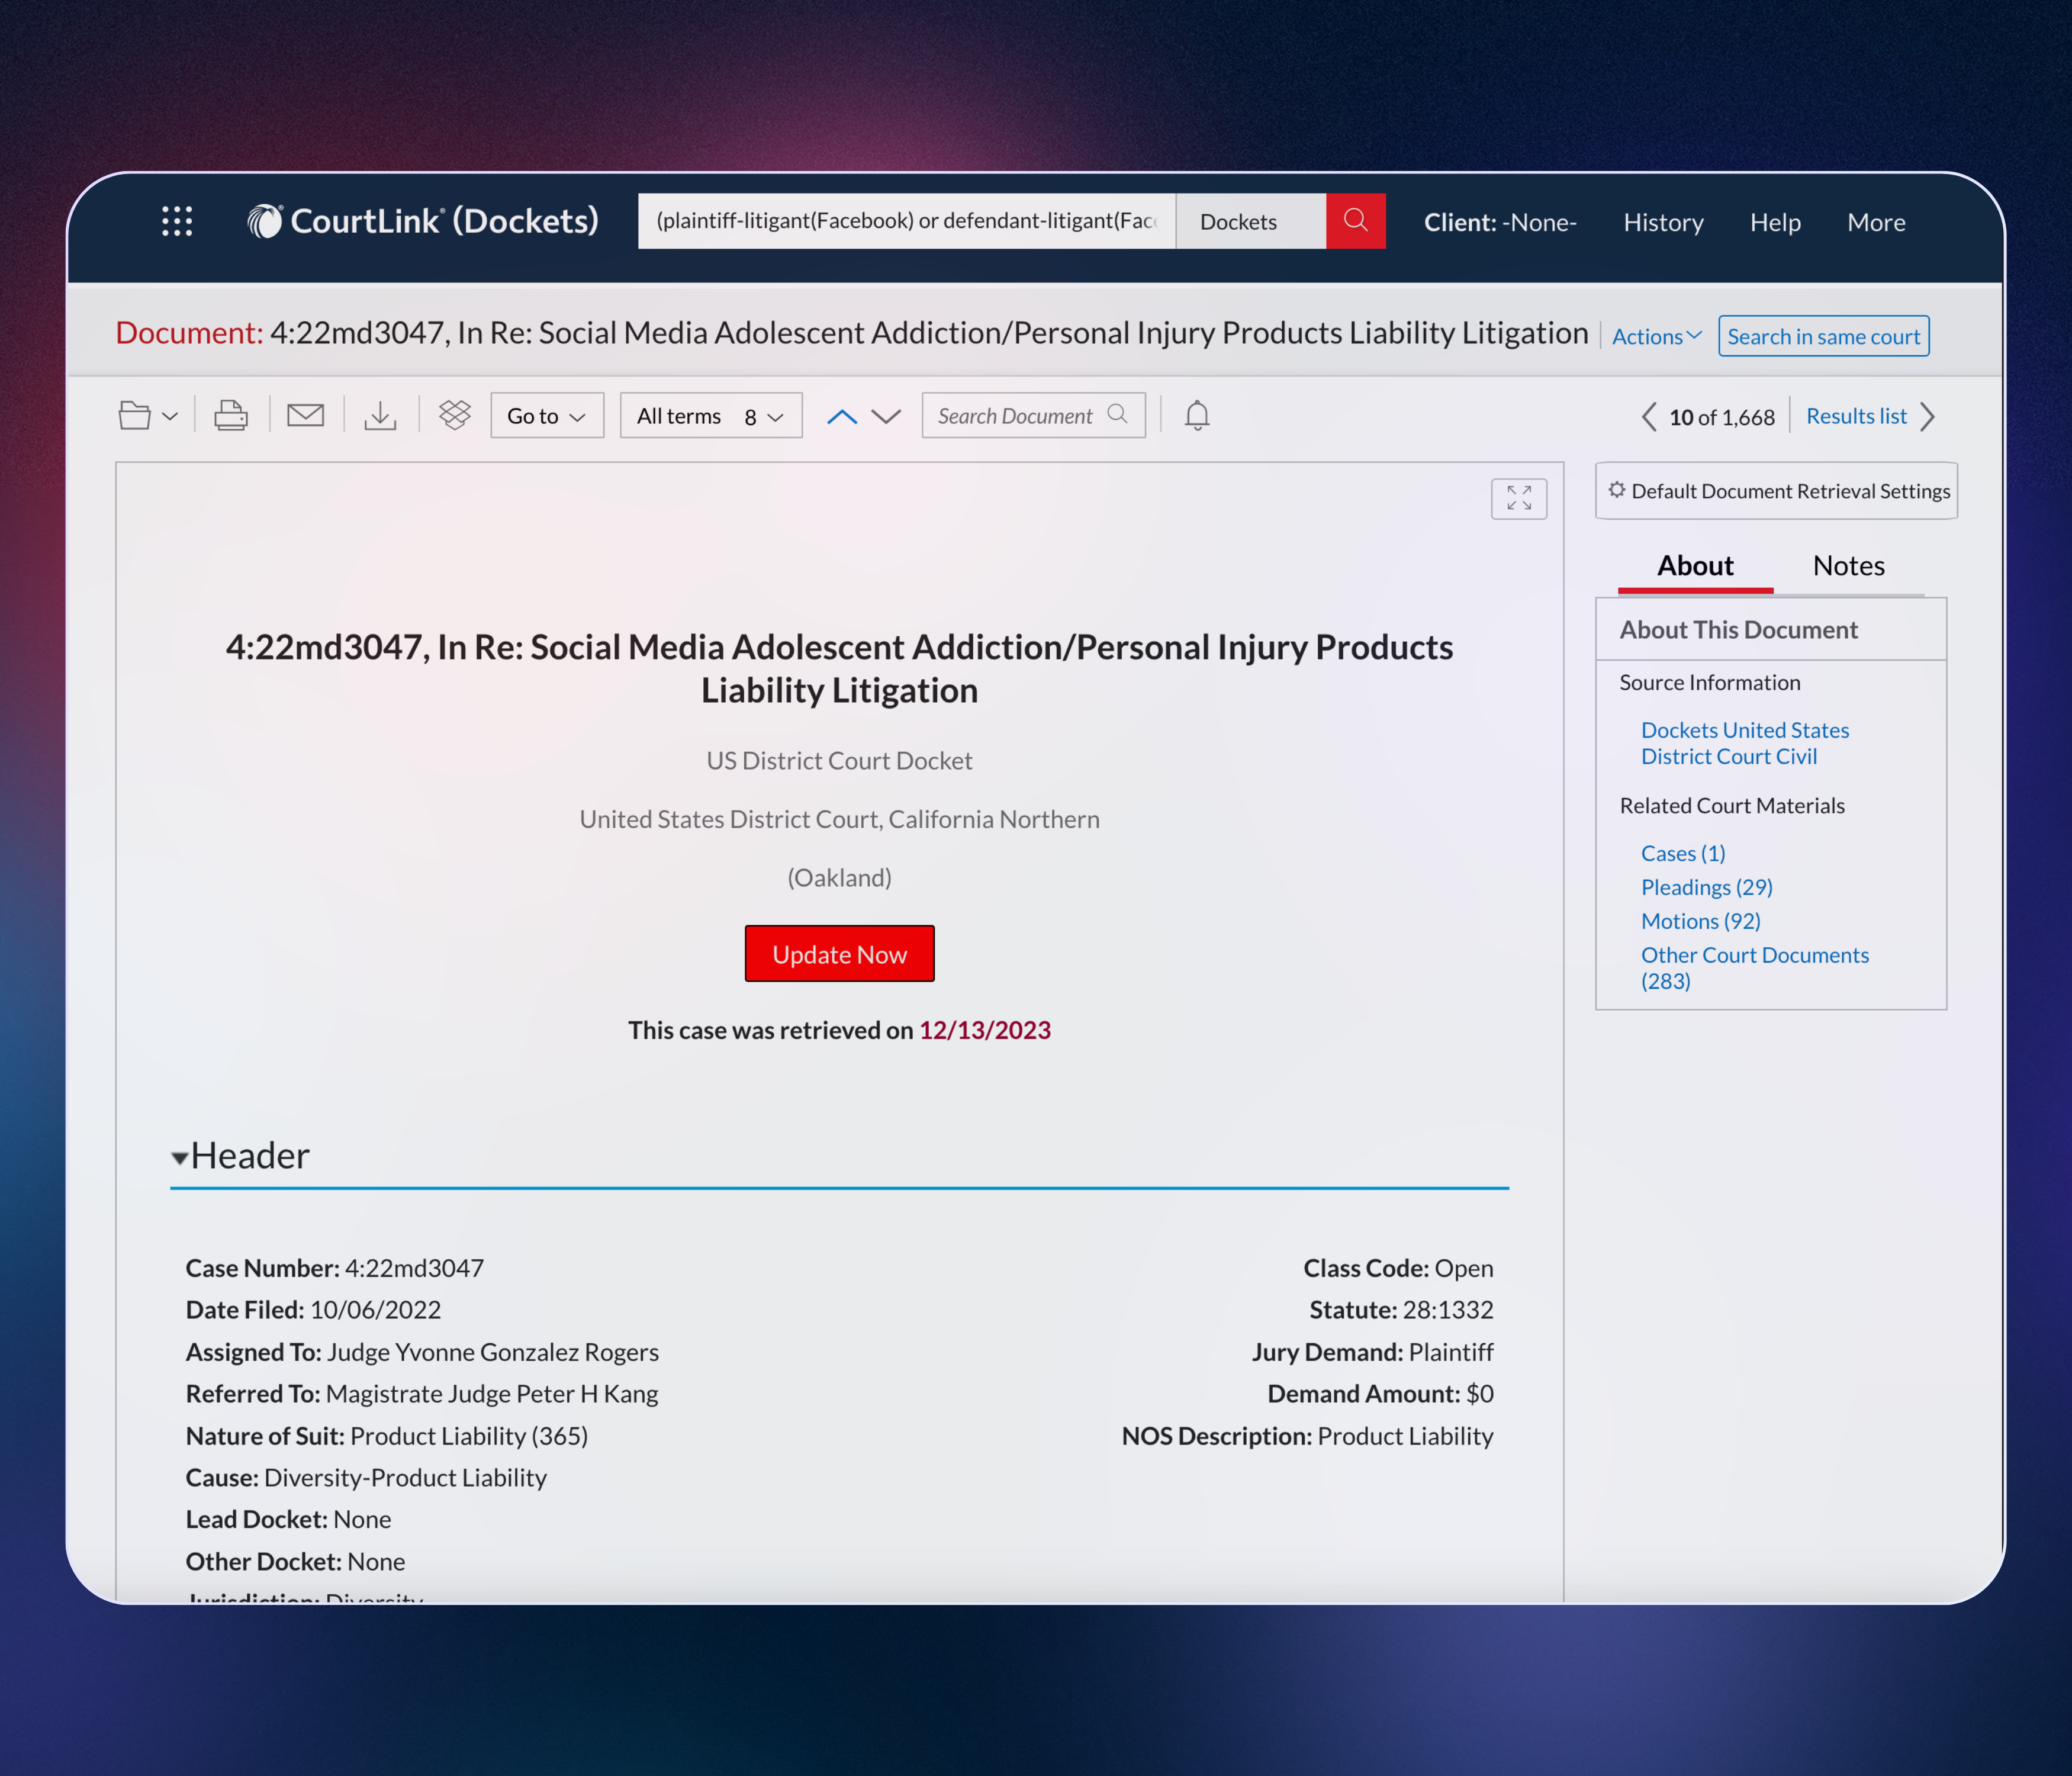This screenshot has width=2072, height=1776.
Task: Click the About This Document heading
Action: (x=1738, y=630)
